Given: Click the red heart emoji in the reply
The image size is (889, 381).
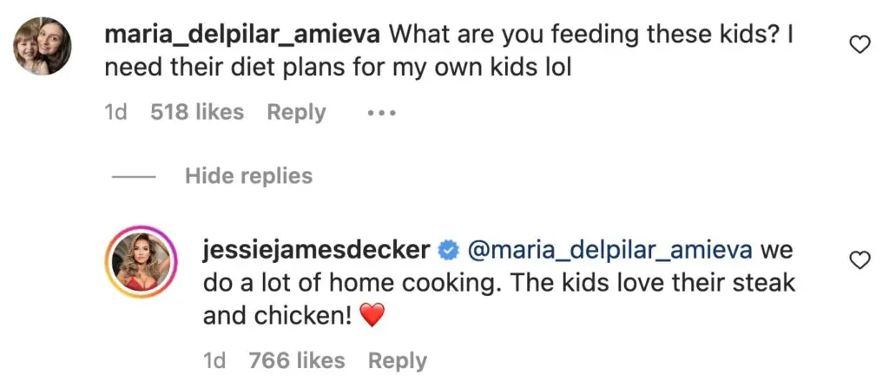Looking at the screenshot, I should click(371, 318).
